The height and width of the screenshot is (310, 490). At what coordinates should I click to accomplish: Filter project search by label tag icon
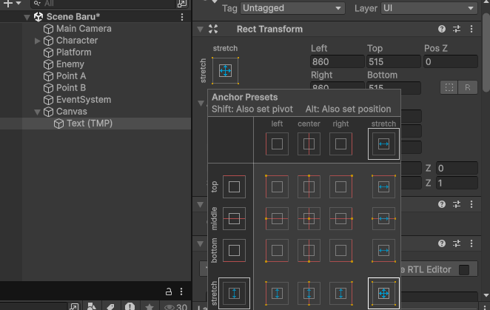click(110, 307)
